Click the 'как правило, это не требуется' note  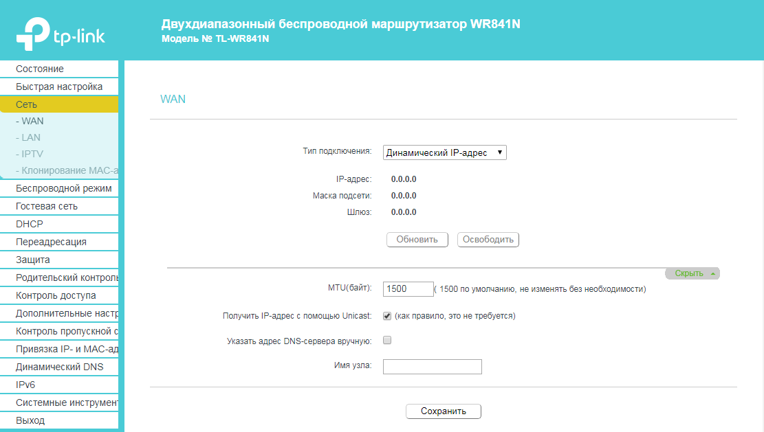[455, 316]
